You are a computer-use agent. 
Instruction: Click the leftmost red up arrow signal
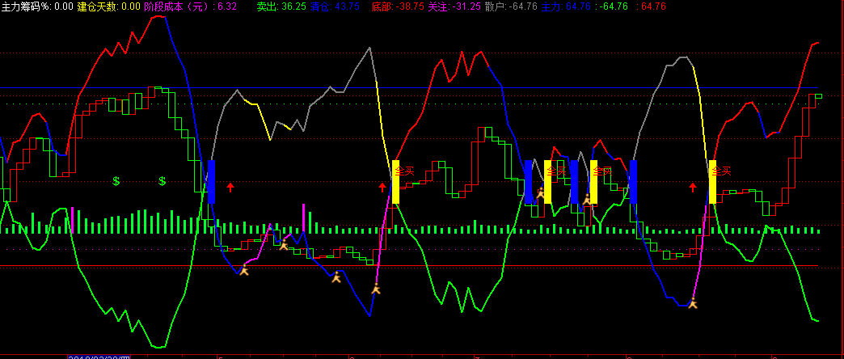[230, 188]
